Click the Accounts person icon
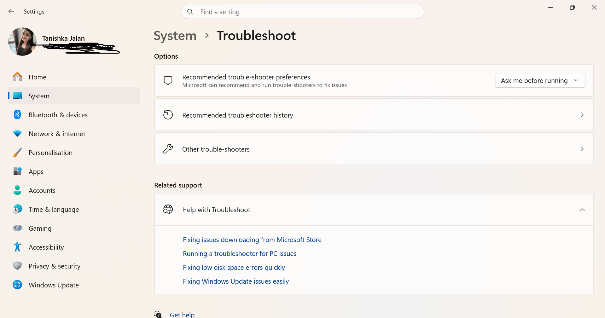This screenshot has height=318, width=605. [17, 190]
